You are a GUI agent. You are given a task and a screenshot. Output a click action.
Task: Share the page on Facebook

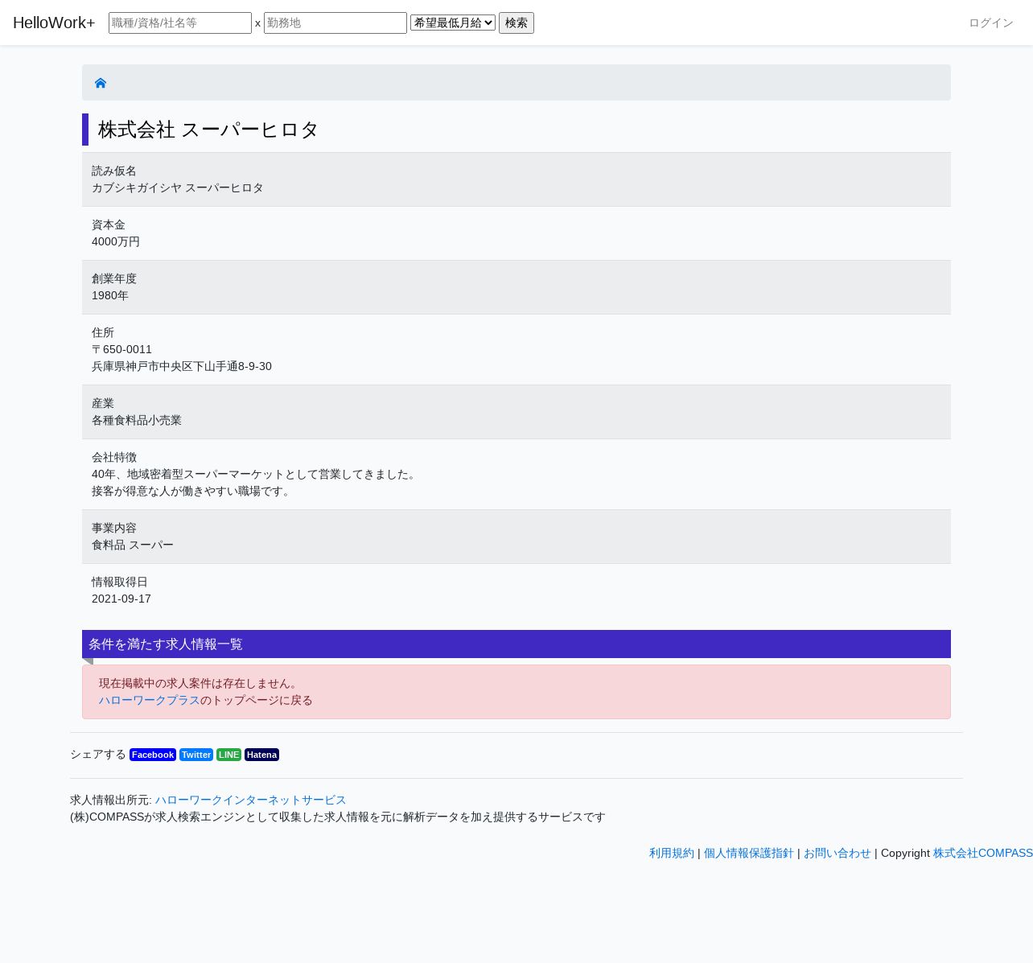[x=153, y=755]
